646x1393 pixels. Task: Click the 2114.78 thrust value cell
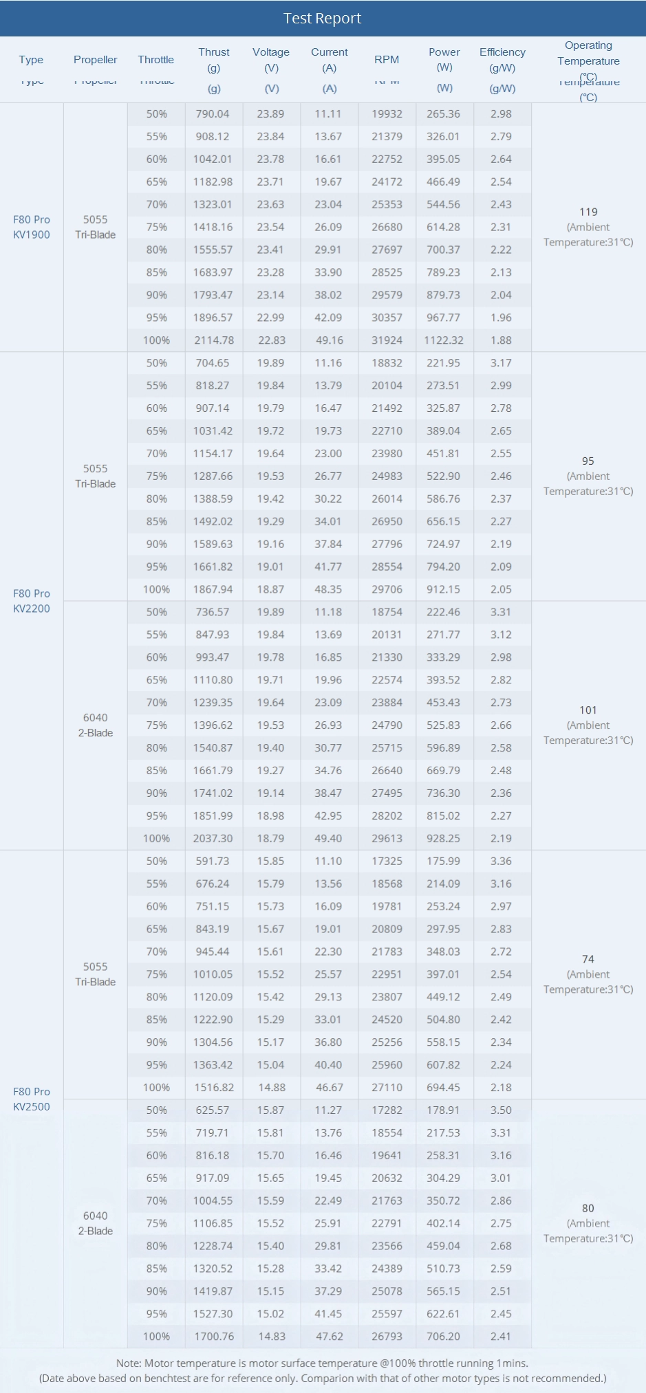(214, 340)
